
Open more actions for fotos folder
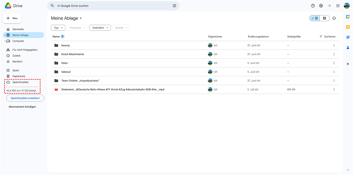[334, 63]
